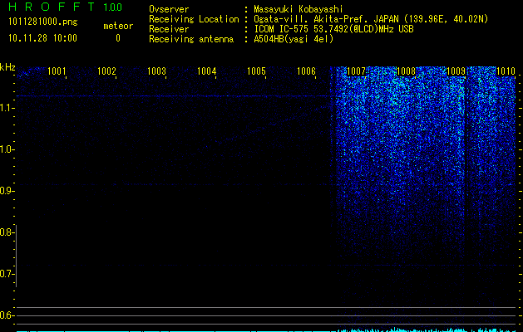Click the 0.7 kHz frequency label
The image size is (523, 332).
click(7, 274)
